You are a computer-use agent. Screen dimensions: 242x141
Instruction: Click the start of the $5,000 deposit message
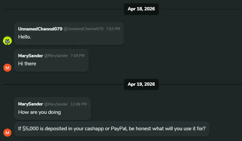point(19,129)
